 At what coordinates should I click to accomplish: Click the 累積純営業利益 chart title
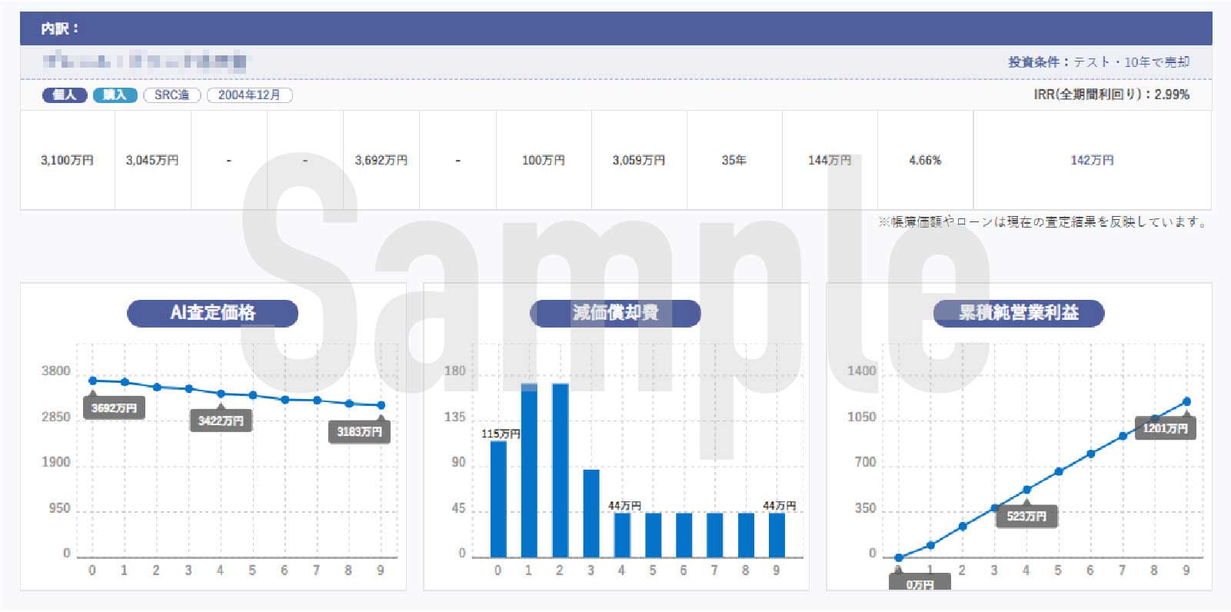point(1018,313)
